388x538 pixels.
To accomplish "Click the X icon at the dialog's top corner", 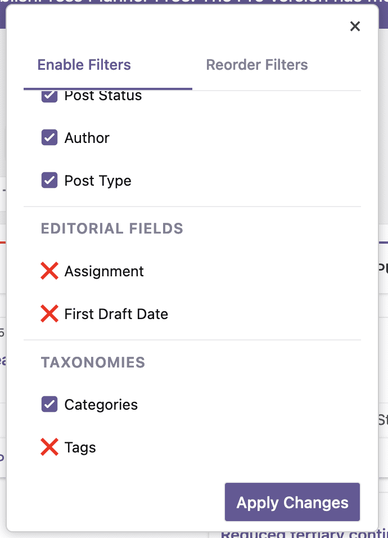I will pos(355,26).
